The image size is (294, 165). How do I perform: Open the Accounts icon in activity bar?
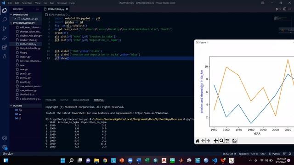click(5, 138)
